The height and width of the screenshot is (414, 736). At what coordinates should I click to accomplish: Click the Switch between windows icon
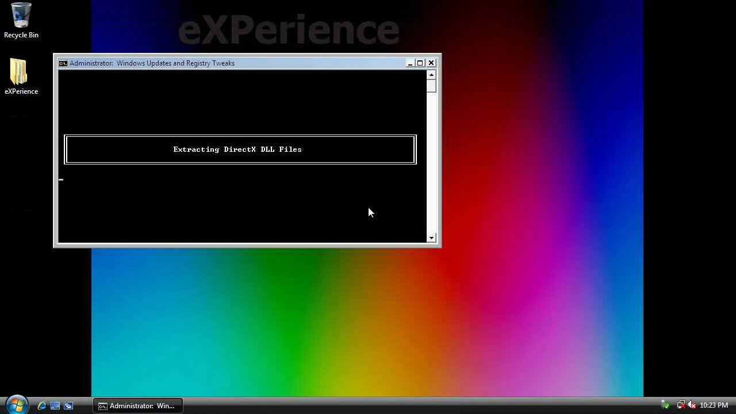pos(68,406)
